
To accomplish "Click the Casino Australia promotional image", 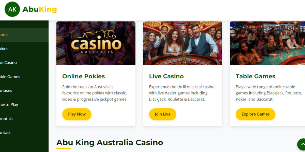I will (96, 43).
